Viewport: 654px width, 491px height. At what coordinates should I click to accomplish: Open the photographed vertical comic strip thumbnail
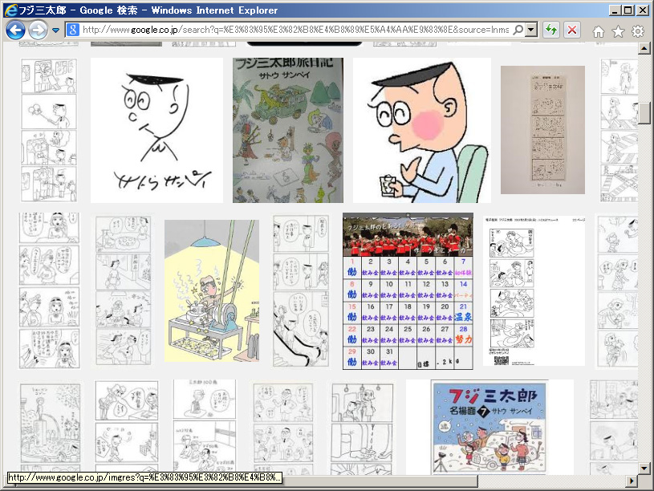pos(542,130)
